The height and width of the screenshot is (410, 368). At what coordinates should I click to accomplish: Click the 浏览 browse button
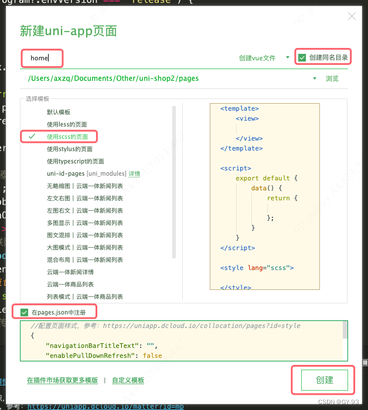(x=332, y=78)
